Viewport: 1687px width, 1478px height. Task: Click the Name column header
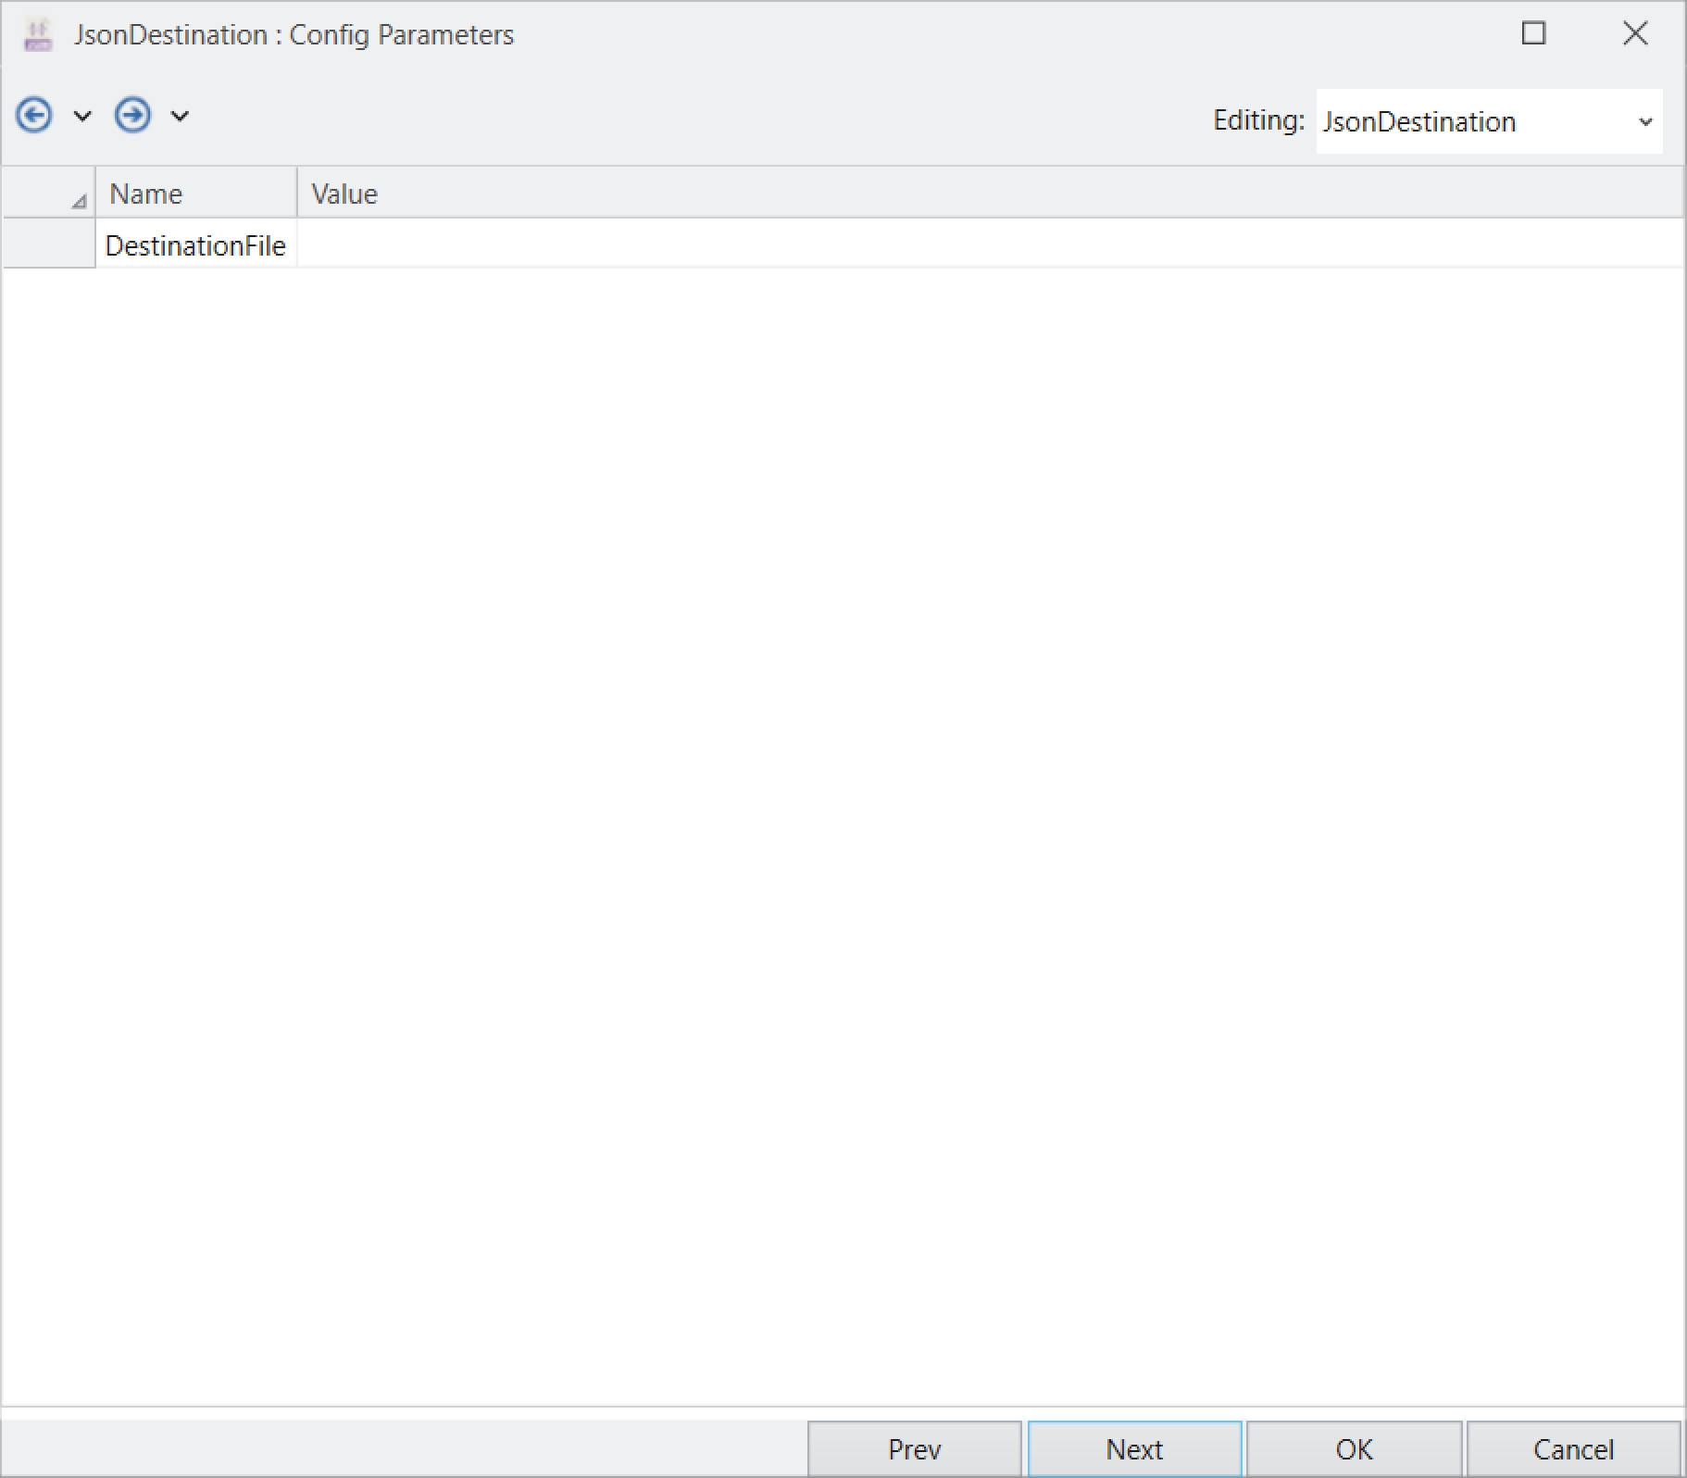(196, 194)
